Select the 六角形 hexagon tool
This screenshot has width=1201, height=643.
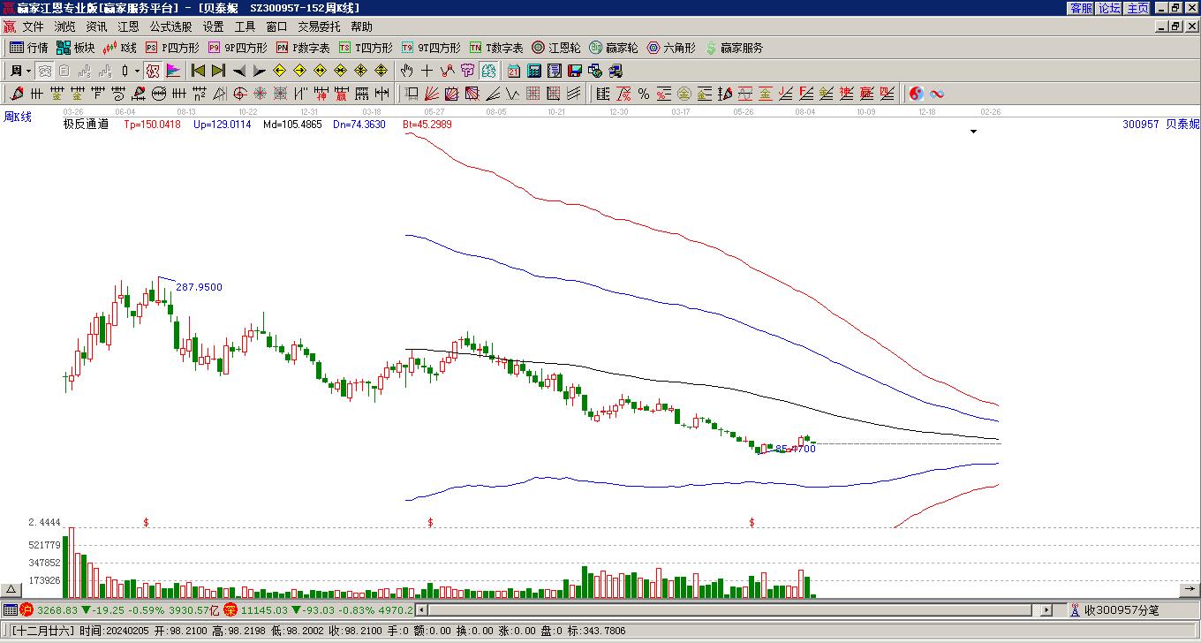click(671, 48)
